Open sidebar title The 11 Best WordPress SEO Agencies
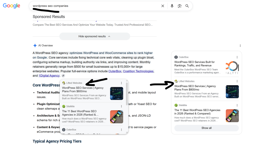Image resolution: width=258 pixels, height=145 pixels. (x=197, y=112)
